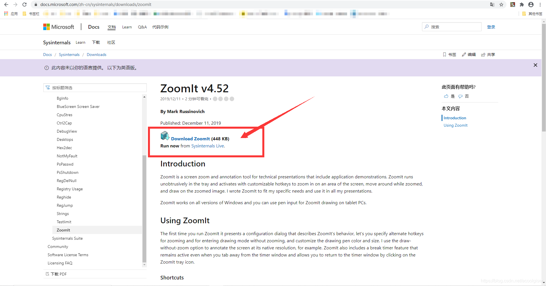Open Ctrl2Cap in the sidebar

click(x=64, y=123)
